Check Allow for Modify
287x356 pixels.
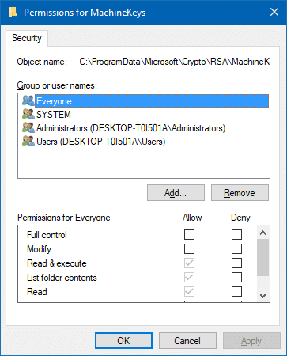click(189, 248)
